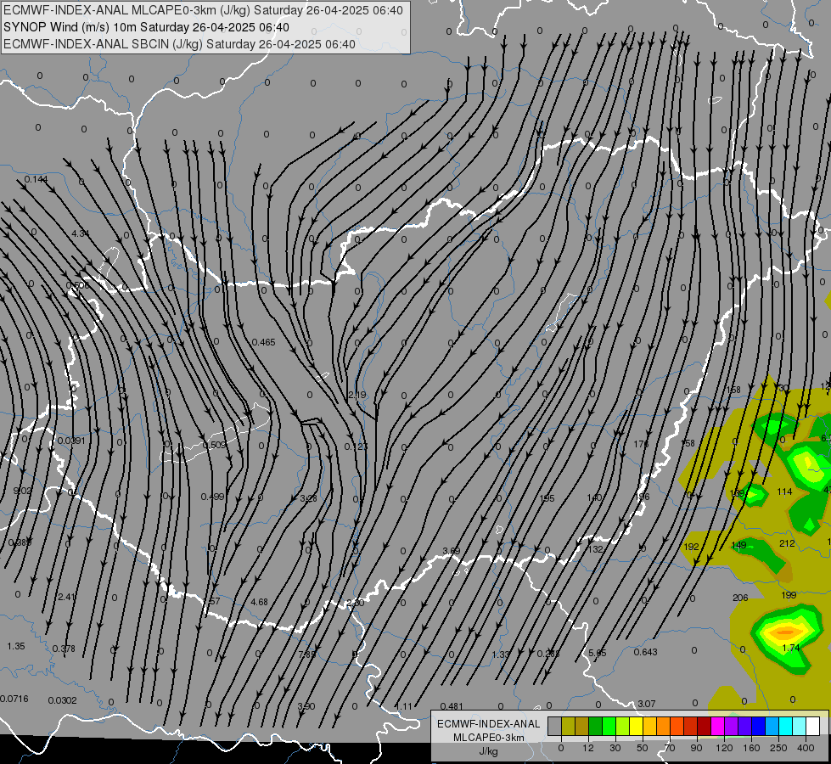Click the map value '0.481'

(x=452, y=706)
